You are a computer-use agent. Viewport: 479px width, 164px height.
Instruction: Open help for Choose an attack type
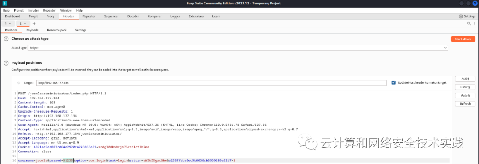click(6, 39)
